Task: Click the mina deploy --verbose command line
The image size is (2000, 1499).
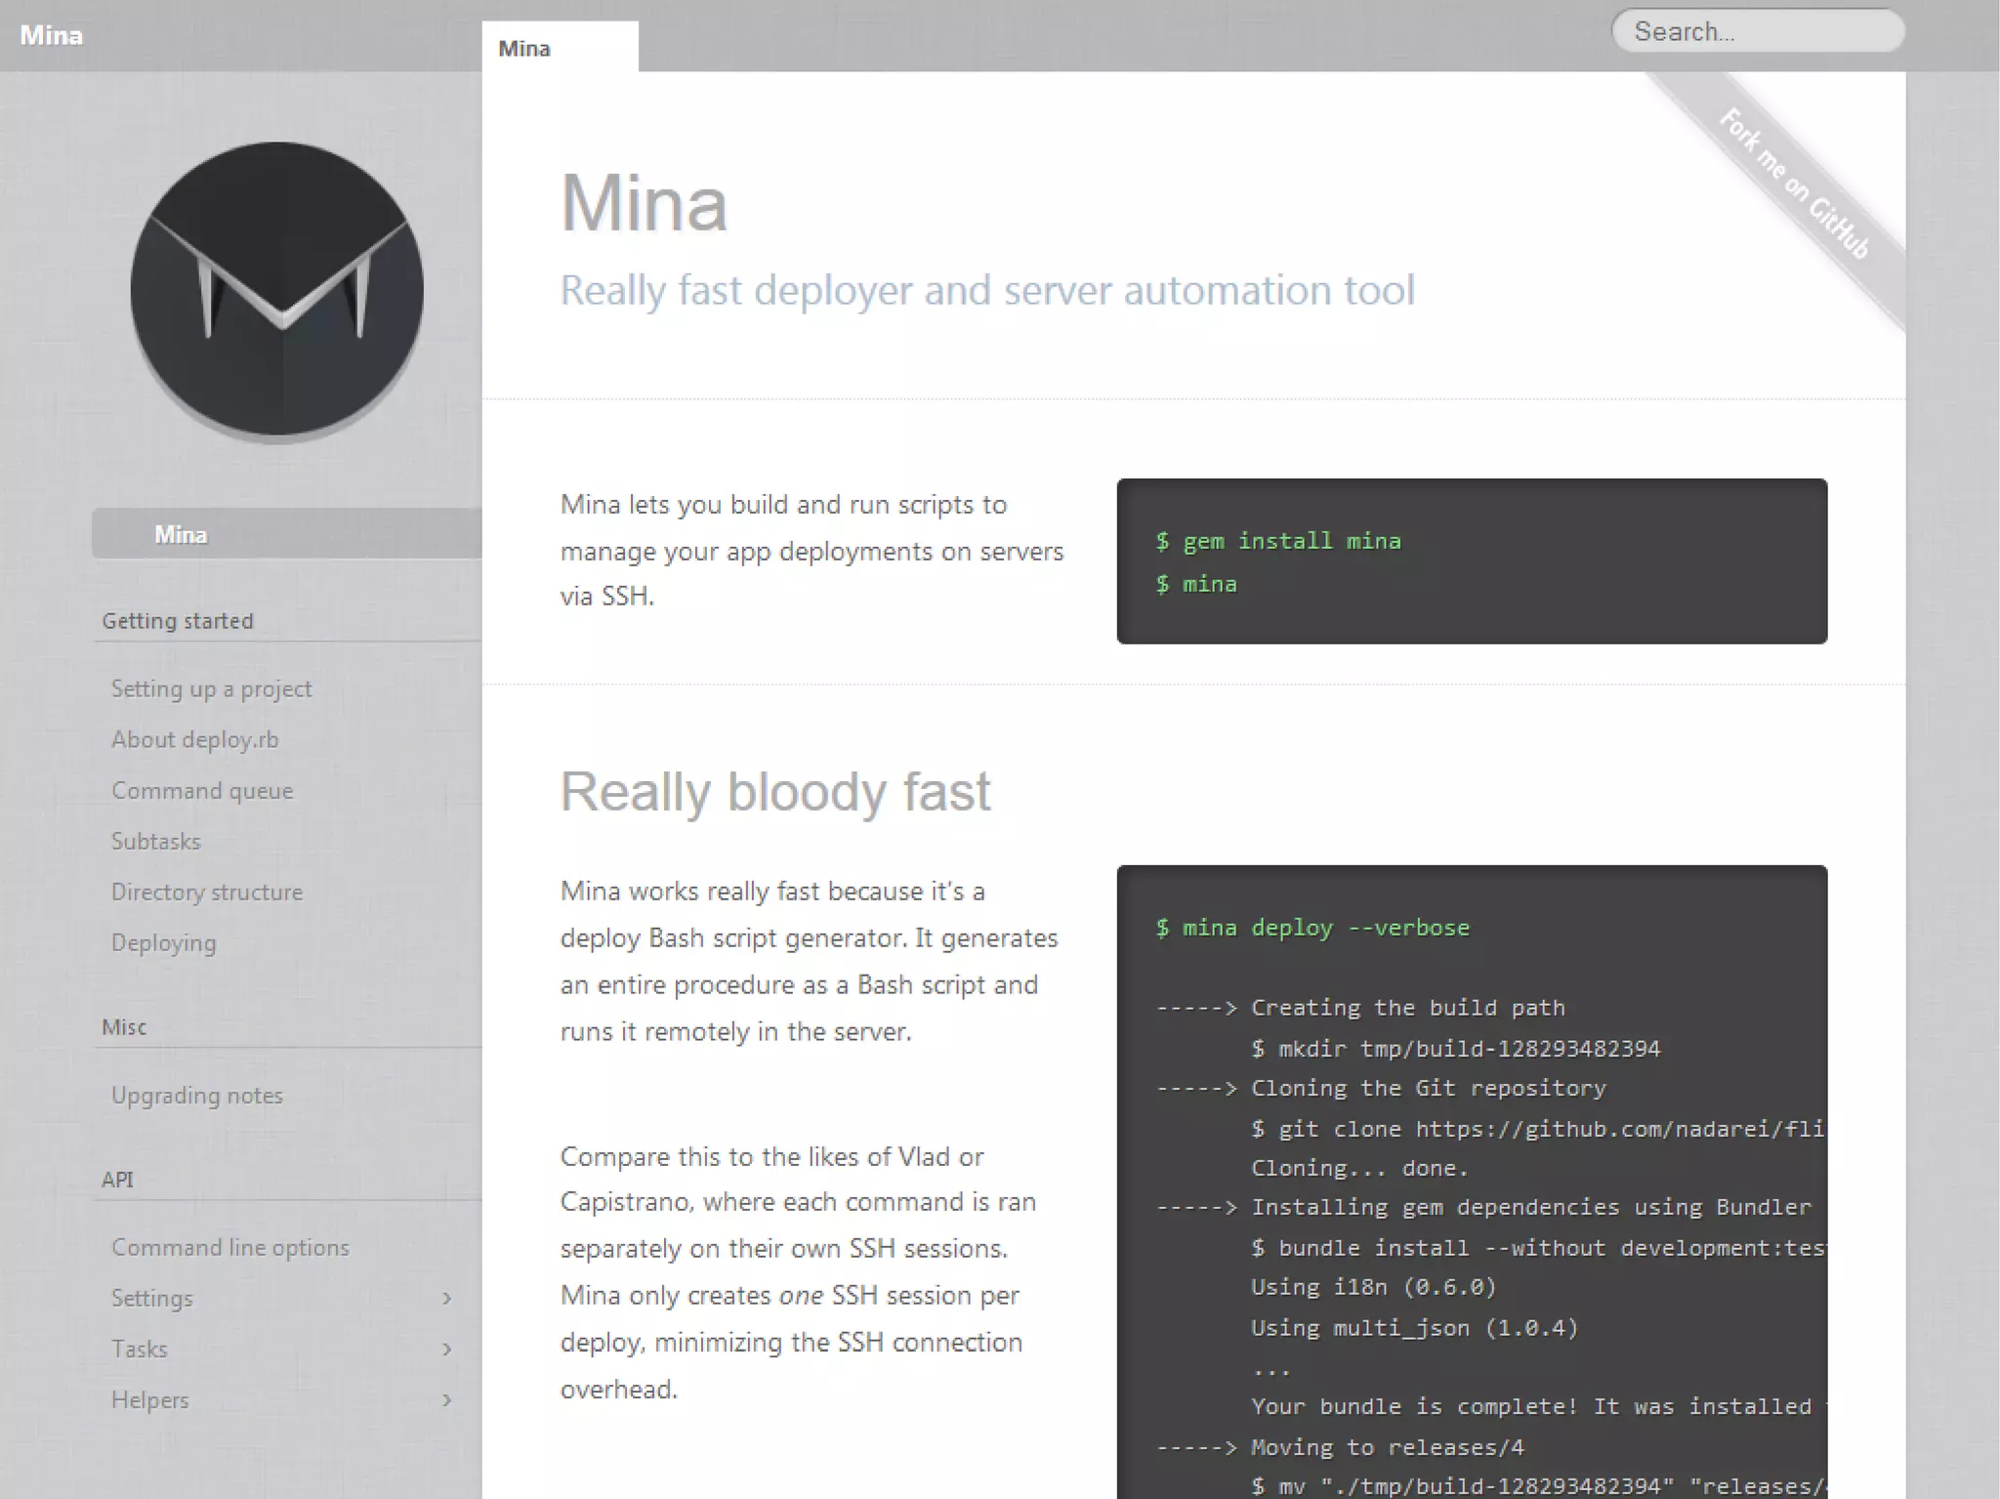Action: [1312, 928]
